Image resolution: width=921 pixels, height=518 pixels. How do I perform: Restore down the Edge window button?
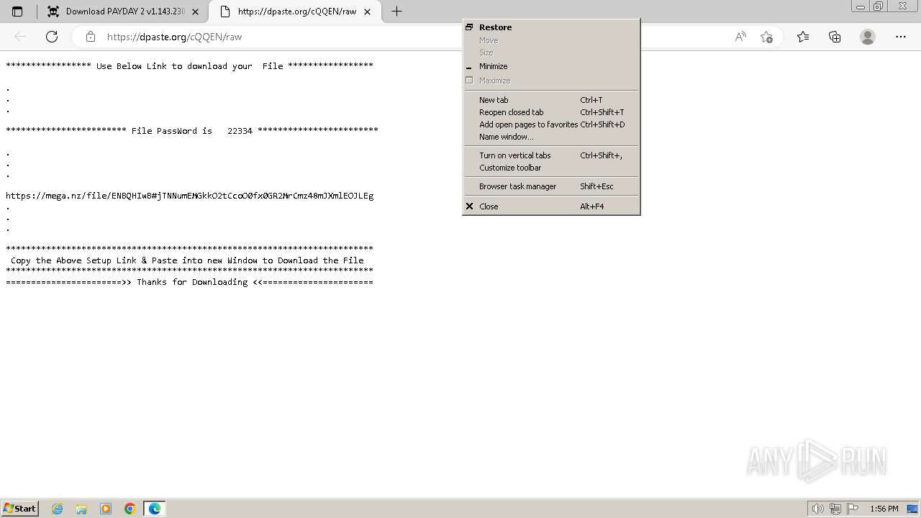878,6
